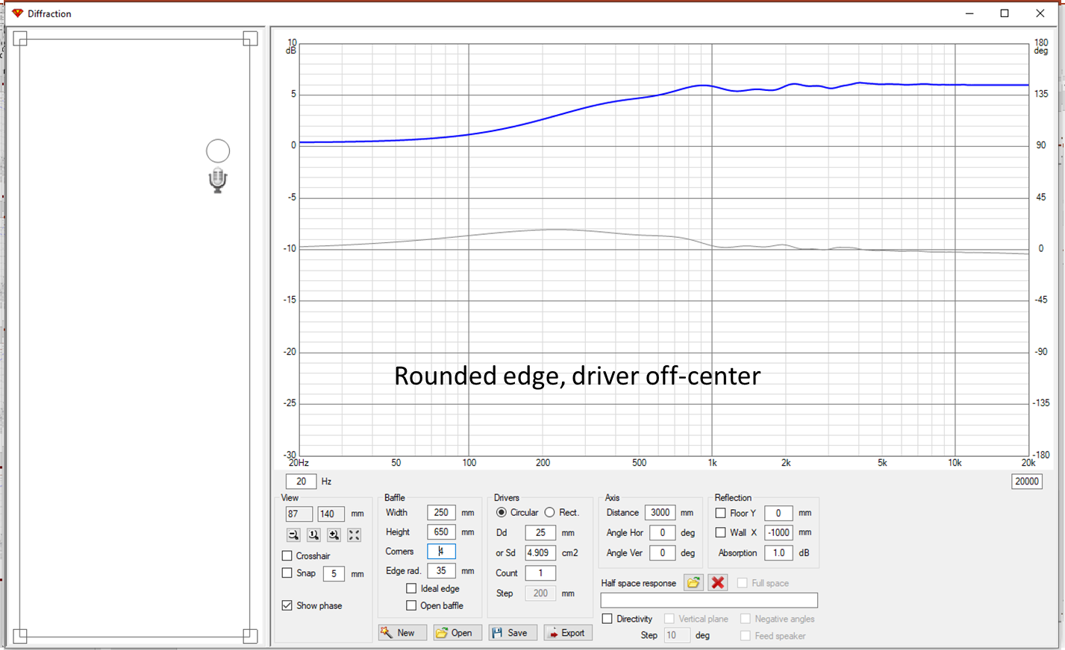This screenshot has width=1065, height=650.
Task: Select the top-left baffle corner handle
Action: pos(20,39)
